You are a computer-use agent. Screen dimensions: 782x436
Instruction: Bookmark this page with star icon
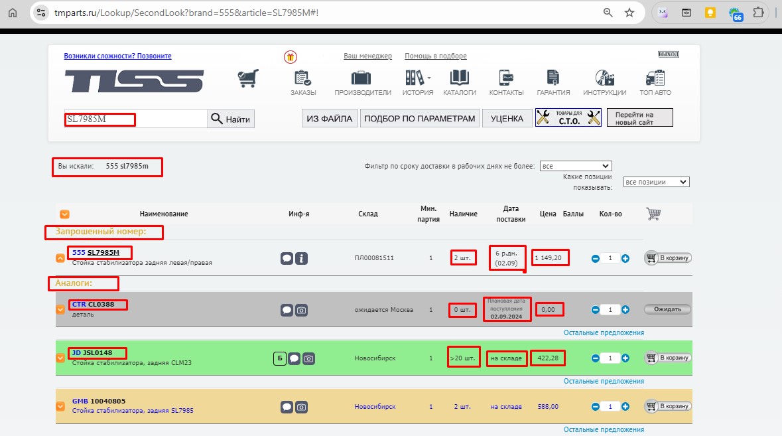pyautogui.click(x=629, y=13)
